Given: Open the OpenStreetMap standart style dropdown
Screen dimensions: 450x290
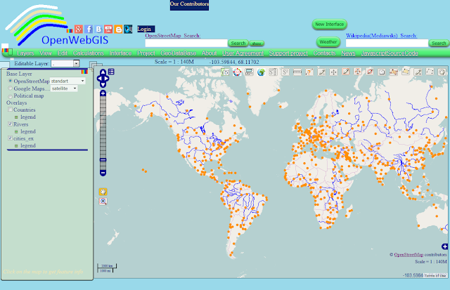Looking at the screenshot, I should pyautogui.click(x=67, y=81).
